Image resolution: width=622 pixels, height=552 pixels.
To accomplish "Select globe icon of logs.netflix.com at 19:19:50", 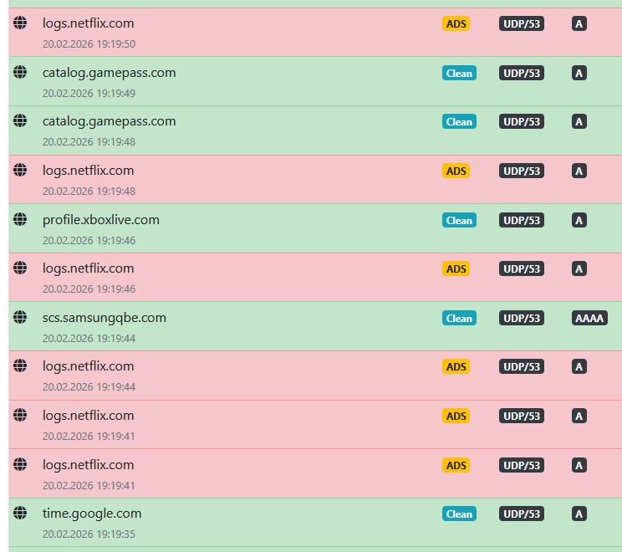I will [x=20, y=23].
